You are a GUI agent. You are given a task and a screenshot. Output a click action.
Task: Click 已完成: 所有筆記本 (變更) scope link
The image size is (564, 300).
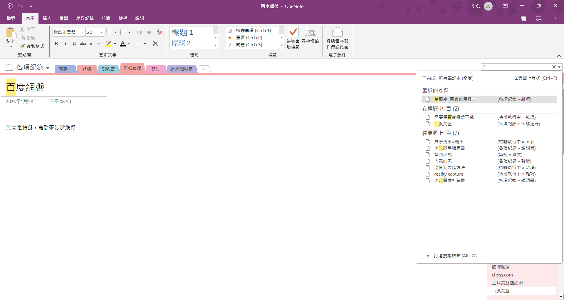point(448,78)
